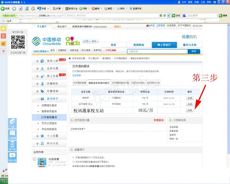Image resolution: width=230 pixels, height=184 pixels.
Task: Switch to the 已参加的活动 tab
Action: coord(138,83)
